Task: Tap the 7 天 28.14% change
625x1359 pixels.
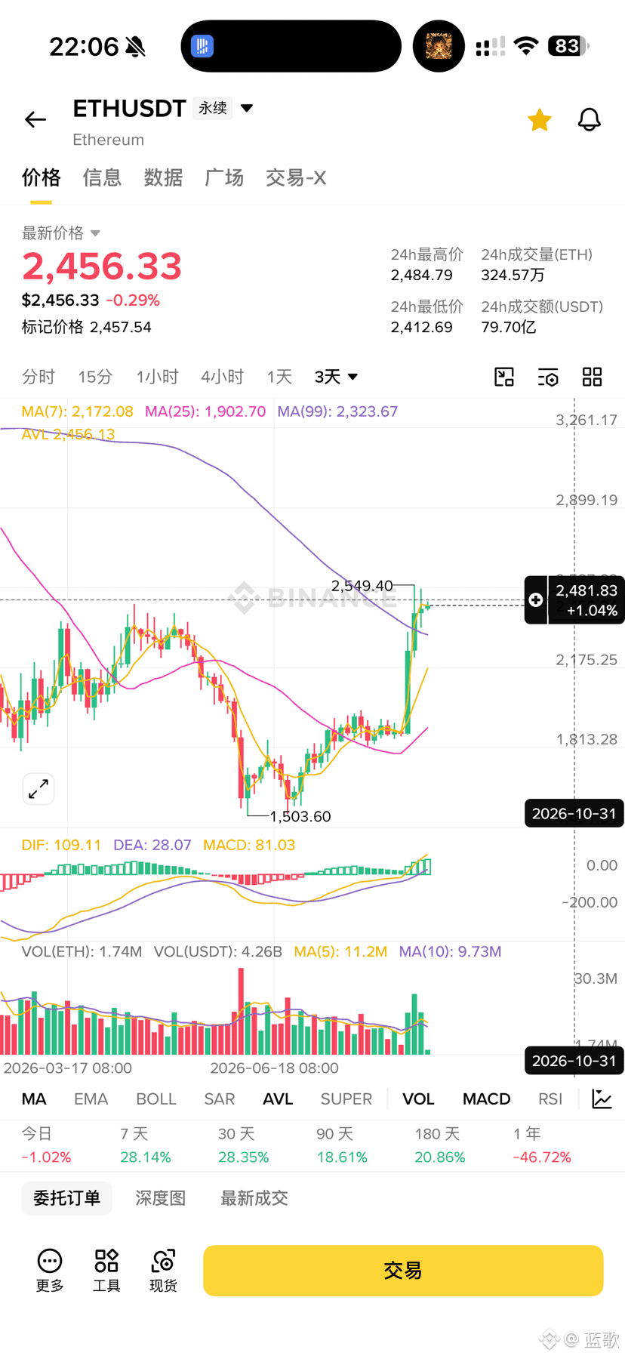Action: click(145, 1145)
